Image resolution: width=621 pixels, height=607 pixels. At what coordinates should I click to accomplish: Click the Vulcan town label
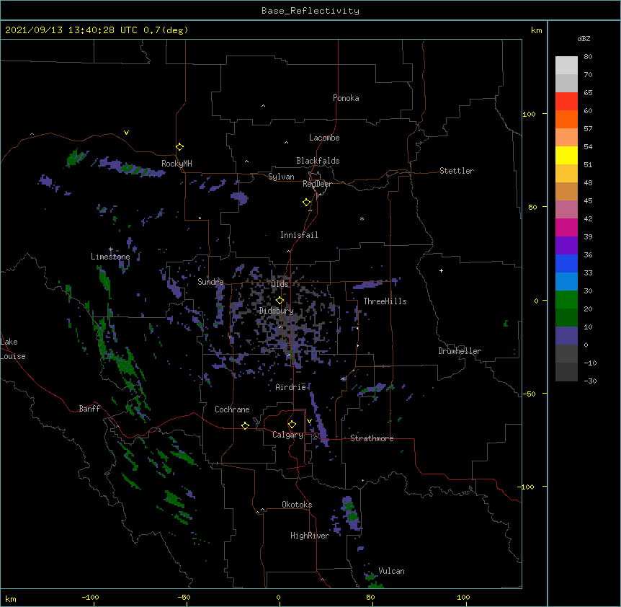tap(391, 571)
